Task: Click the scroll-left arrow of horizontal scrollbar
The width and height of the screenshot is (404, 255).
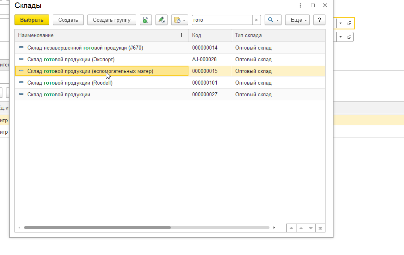Action: (19, 228)
